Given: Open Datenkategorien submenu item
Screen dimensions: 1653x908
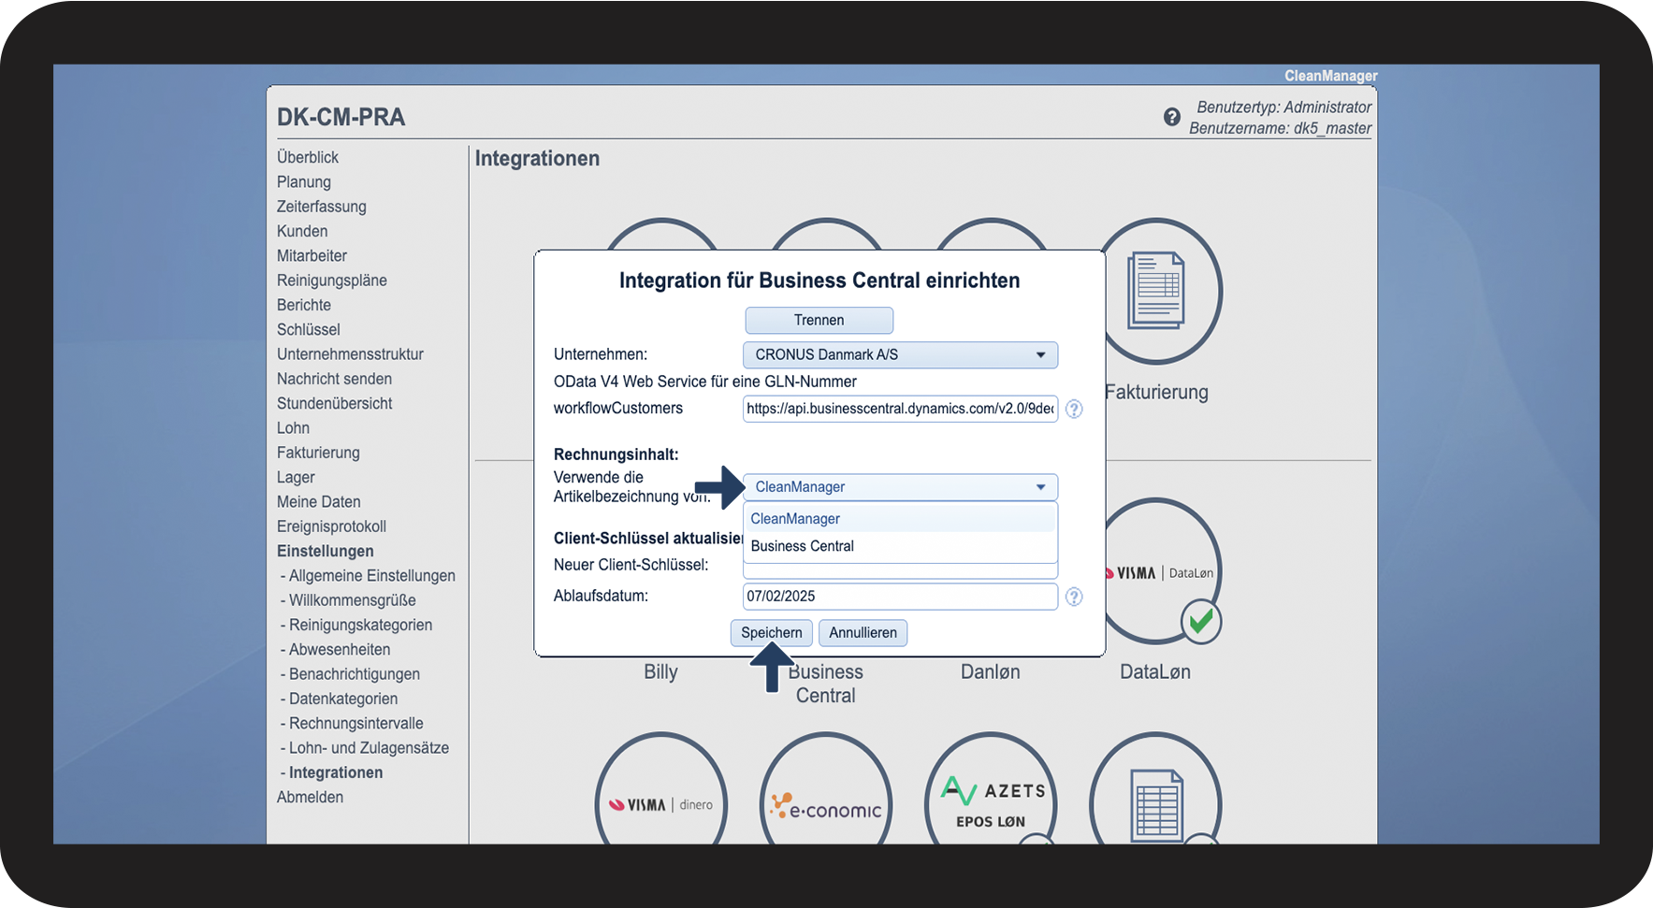Looking at the screenshot, I should 343,699.
